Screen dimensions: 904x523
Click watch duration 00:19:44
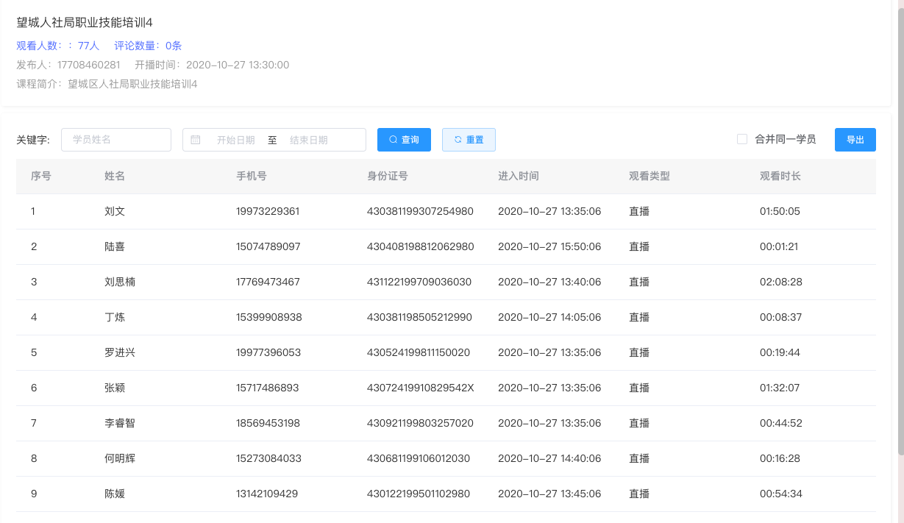click(780, 353)
